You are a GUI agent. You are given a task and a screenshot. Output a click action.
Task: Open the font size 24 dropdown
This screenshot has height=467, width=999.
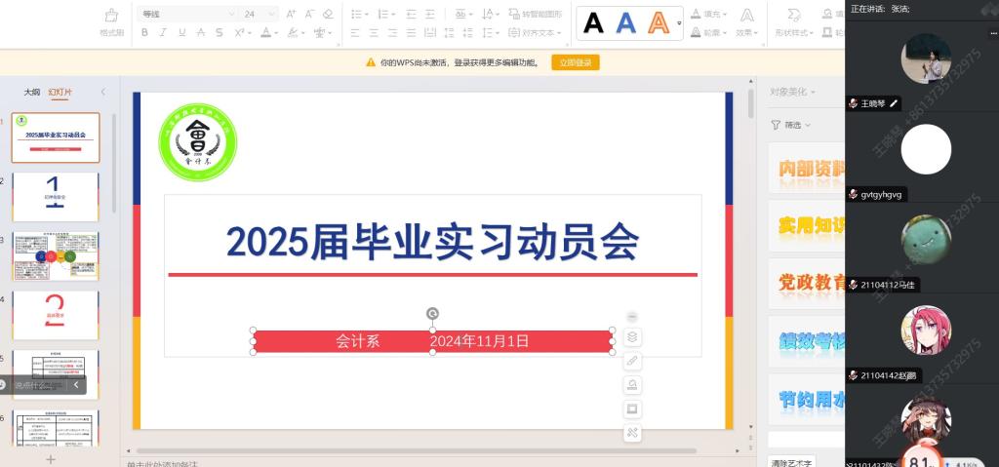click(271, 15)
